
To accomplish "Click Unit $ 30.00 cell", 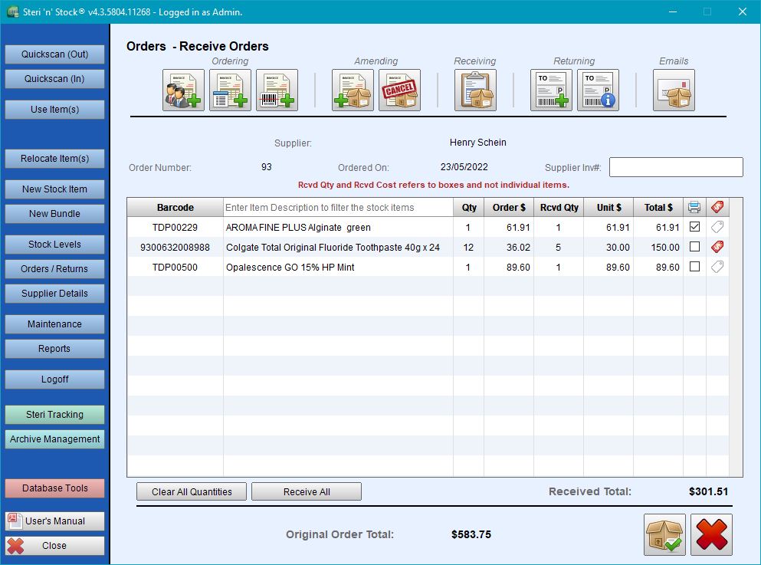I will point(608,247).
